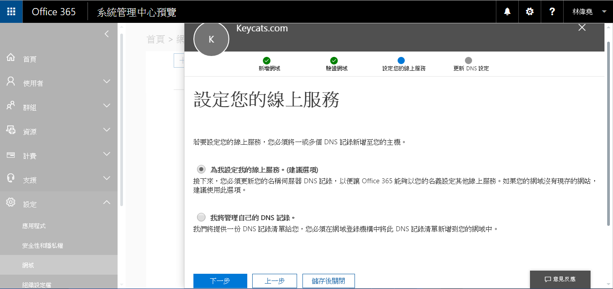Screen dimensions: 613x289
Task: Click the 群組 groups icon in sidebar
Action: pos(11,106)
